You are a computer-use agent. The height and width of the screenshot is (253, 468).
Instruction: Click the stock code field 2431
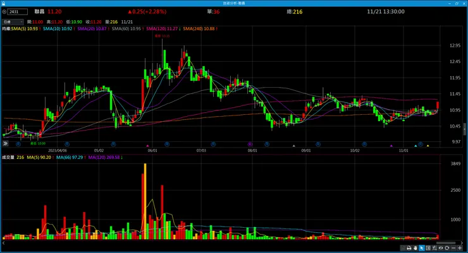pyautogui.click(x=18, y=11)
